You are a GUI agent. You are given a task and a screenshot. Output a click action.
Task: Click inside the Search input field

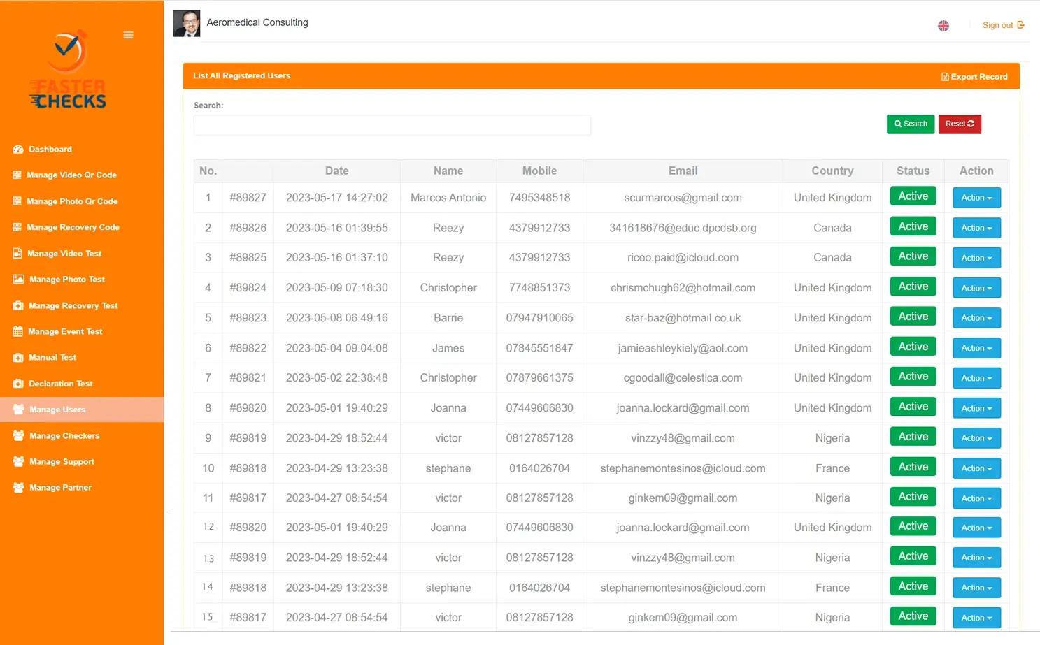coord(392,125)
